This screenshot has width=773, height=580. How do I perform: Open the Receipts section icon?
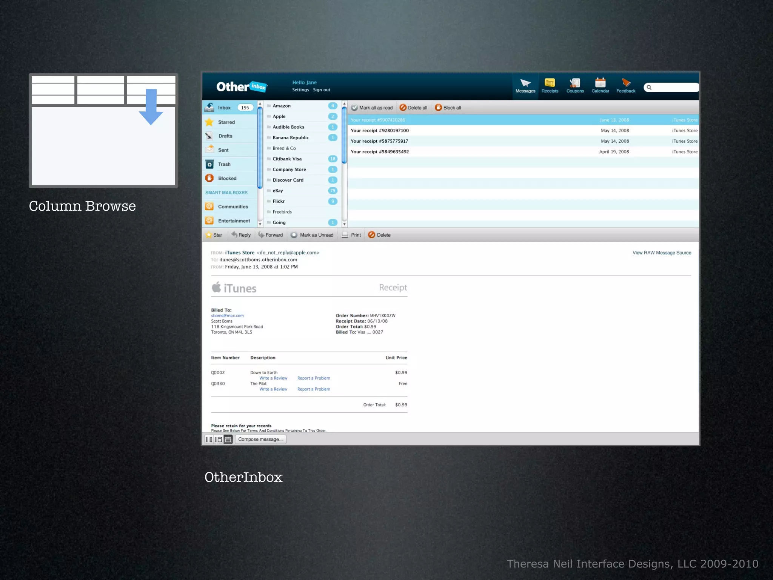click(x=550, y=83)
